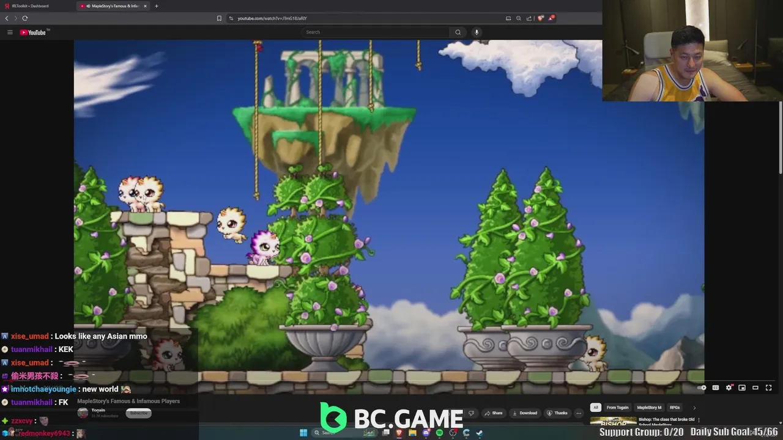
Task: Open Brave browser from the taskbar
Action: click(399, 433)
